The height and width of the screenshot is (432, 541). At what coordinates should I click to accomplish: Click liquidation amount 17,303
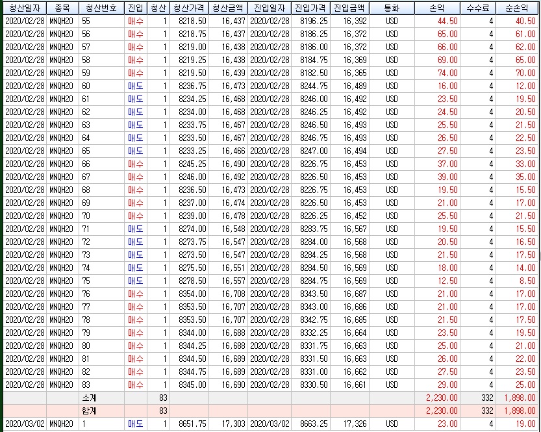[228, 424]
